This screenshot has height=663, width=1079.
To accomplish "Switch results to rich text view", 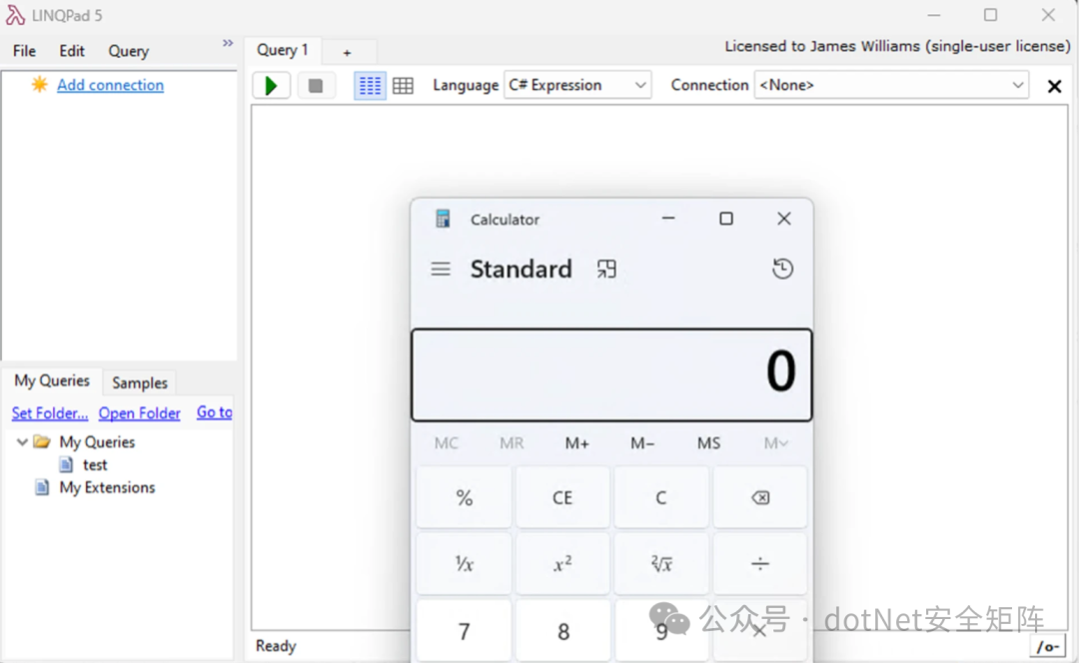I will (370, 85).
